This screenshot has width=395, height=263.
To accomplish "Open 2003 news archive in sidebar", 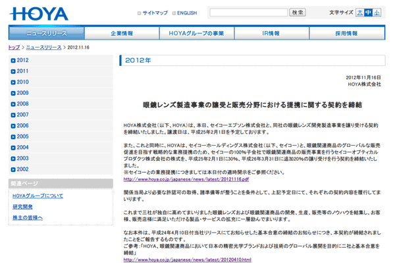I will point(22,158).
